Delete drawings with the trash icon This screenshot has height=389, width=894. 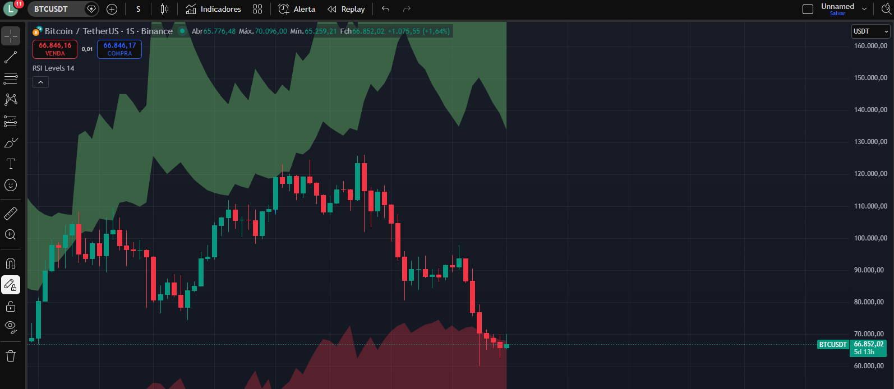click(11, 356)
